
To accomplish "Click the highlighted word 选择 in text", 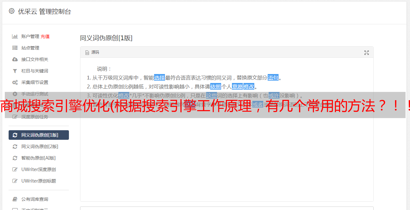I will (x=160, y=78).
